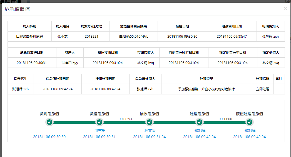Click the 危急值项目及结果 column header
This screenshot has width=291, height=157.
133,26
